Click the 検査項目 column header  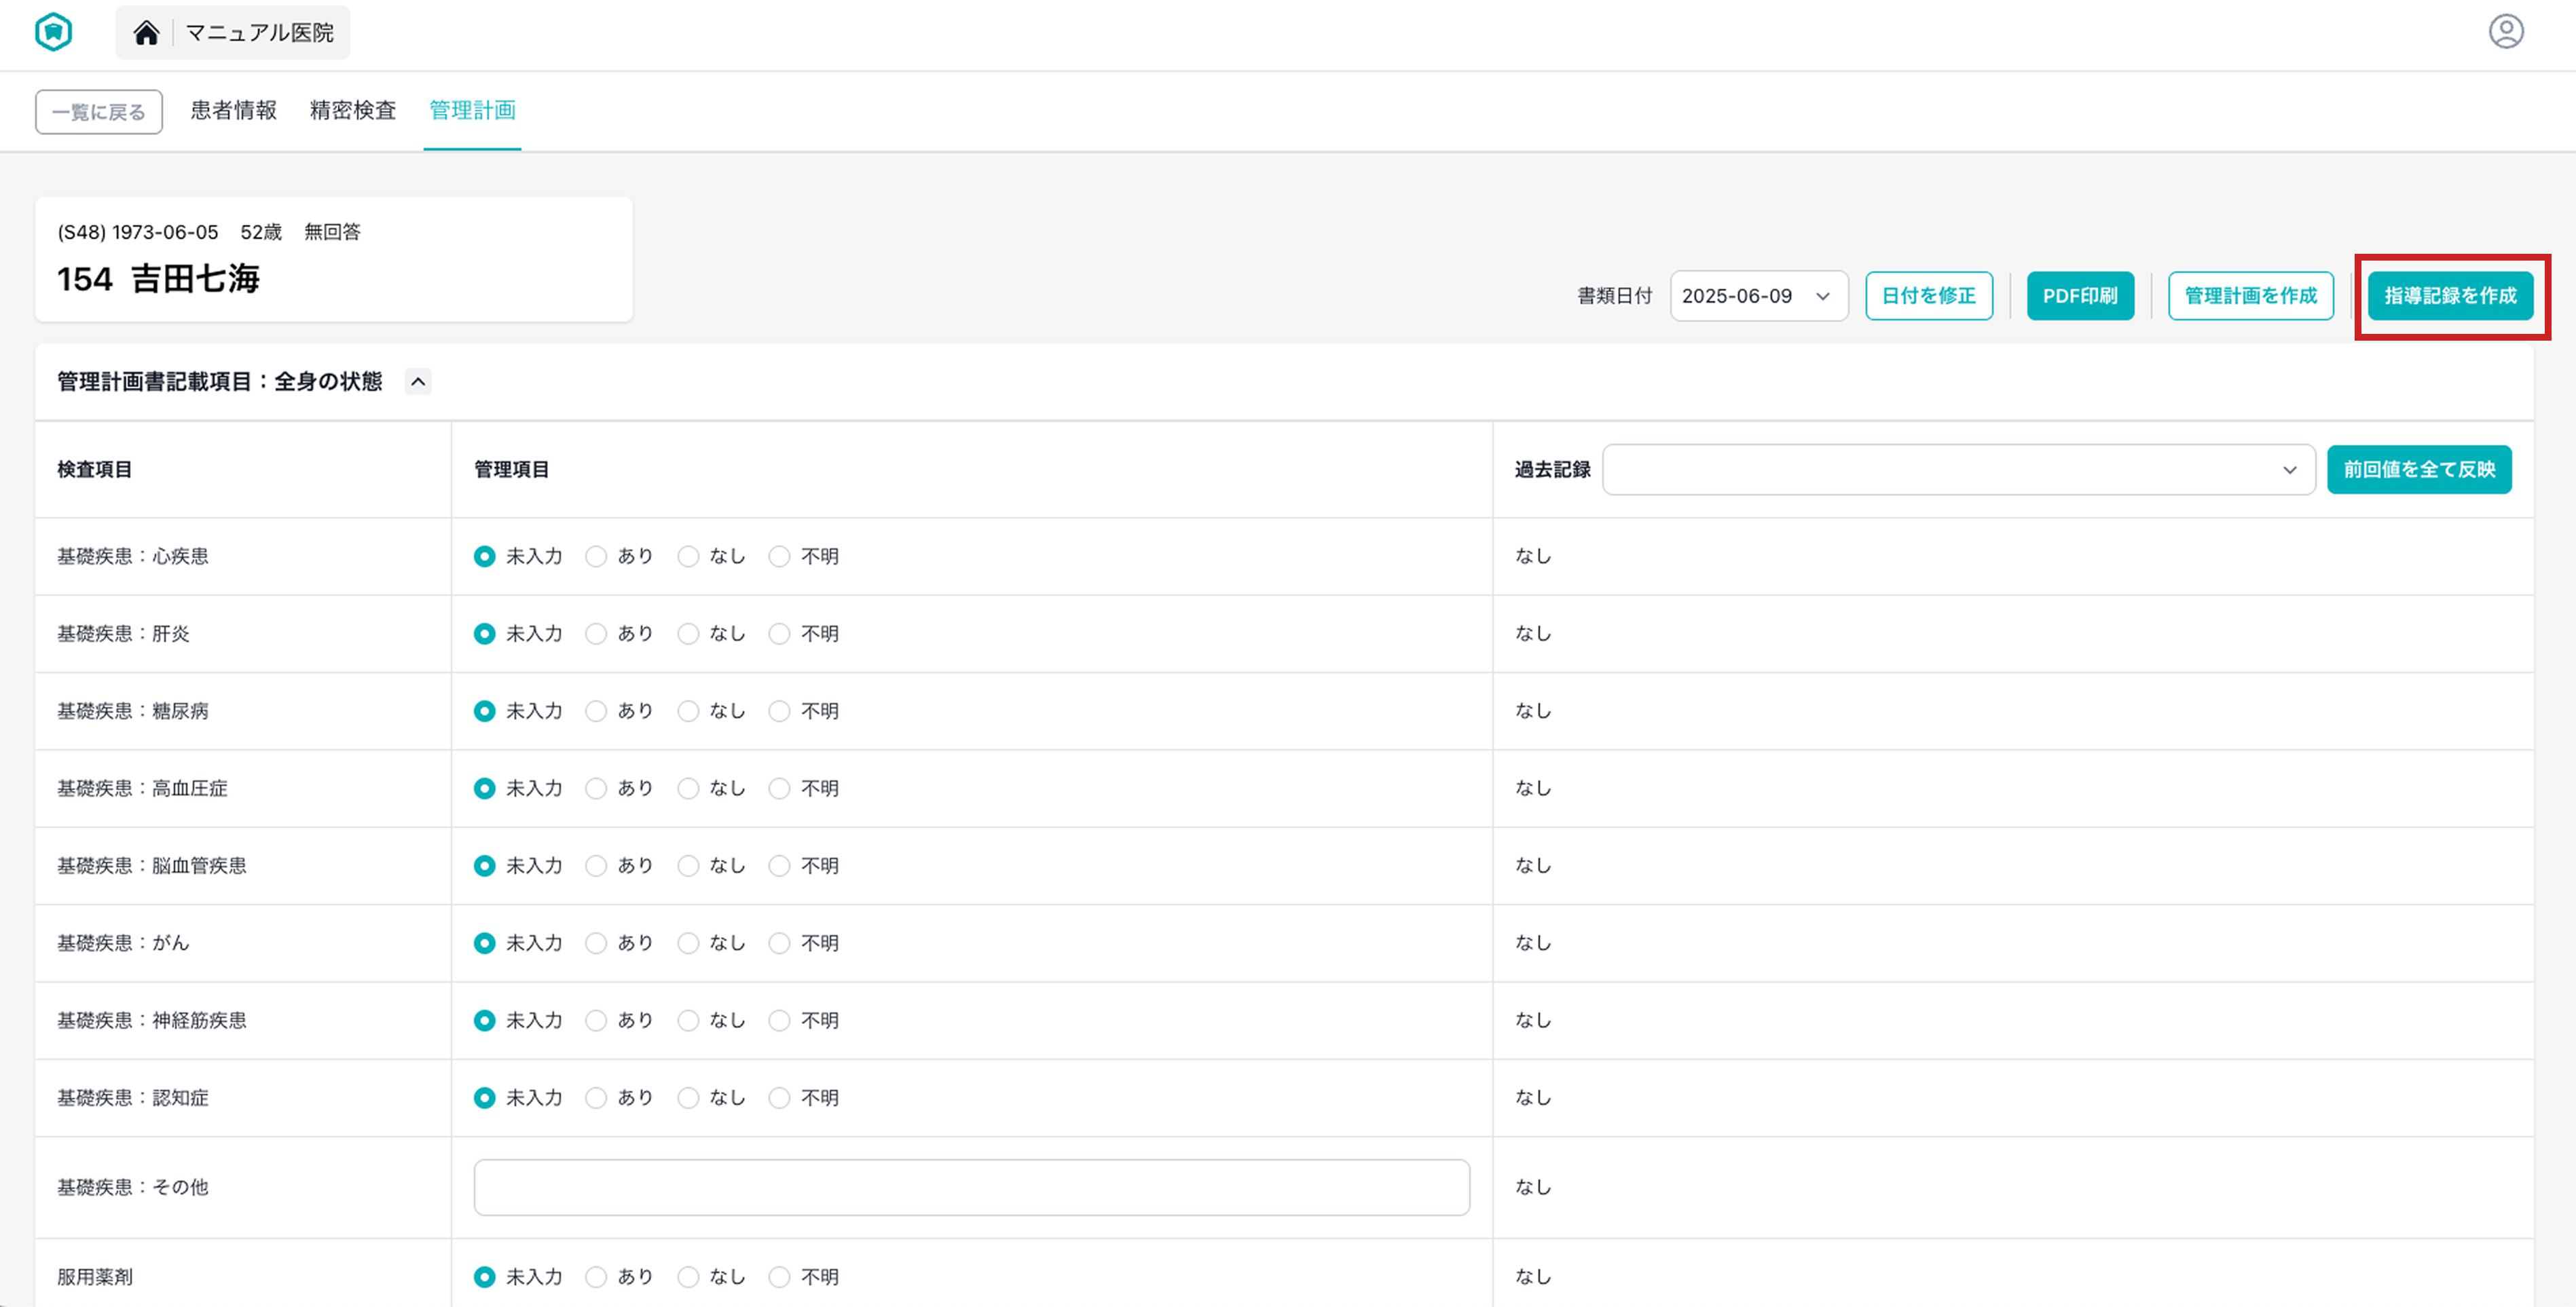(95, 470)
